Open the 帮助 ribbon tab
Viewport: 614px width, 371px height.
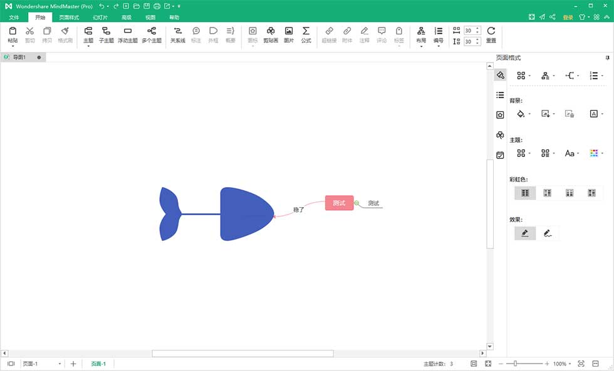tap(174, 17)
